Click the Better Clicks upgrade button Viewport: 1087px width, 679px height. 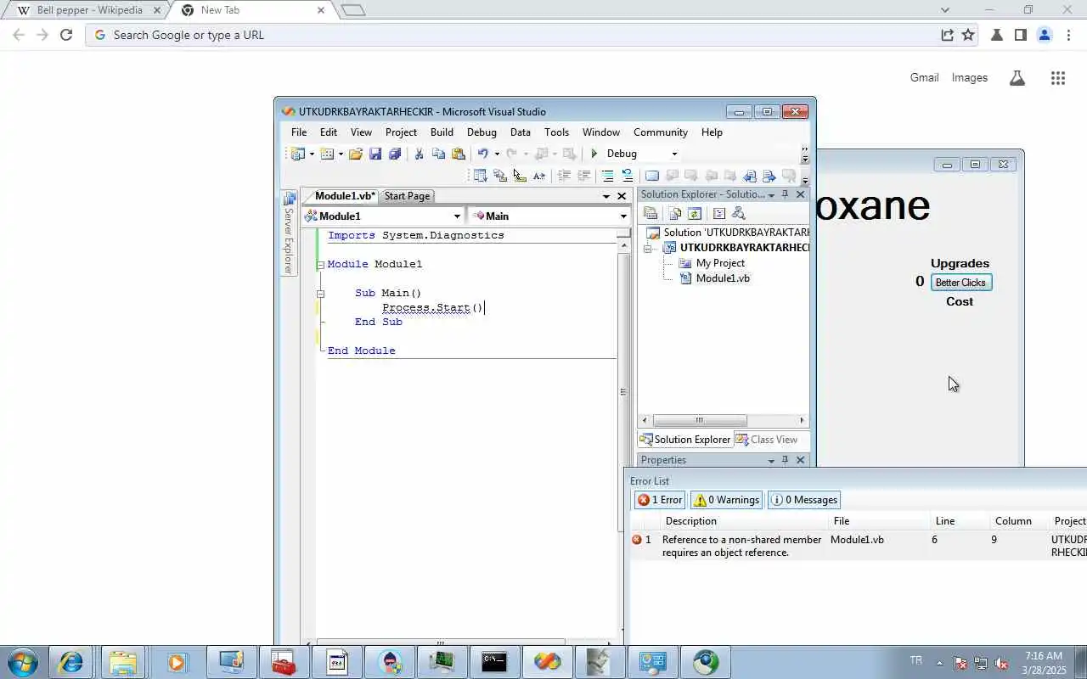960,283
